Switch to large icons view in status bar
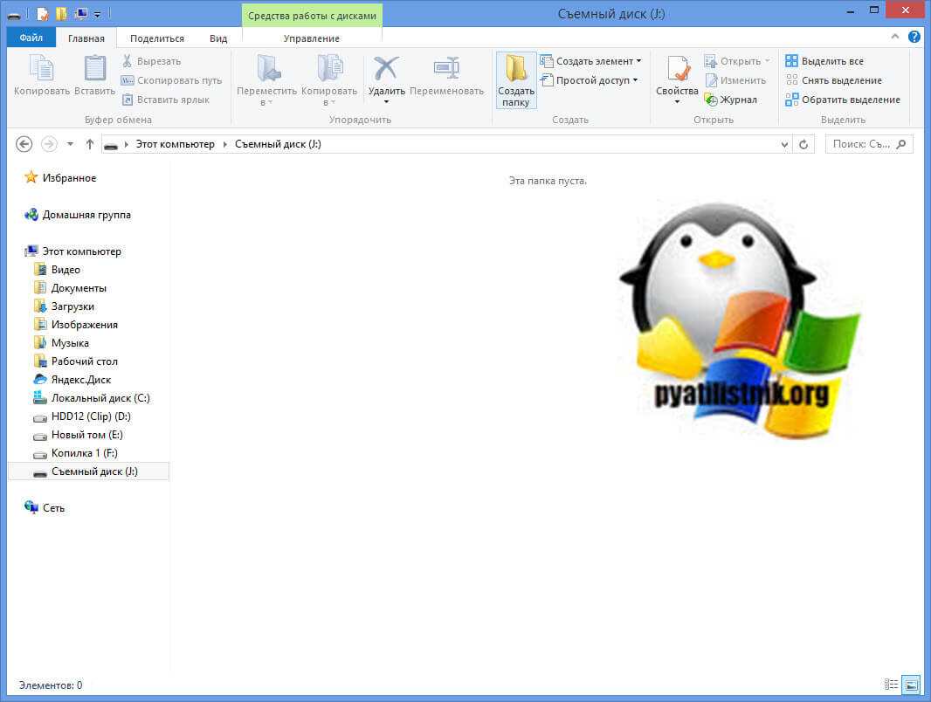This screenshot has height=702, width=931. 911,685
